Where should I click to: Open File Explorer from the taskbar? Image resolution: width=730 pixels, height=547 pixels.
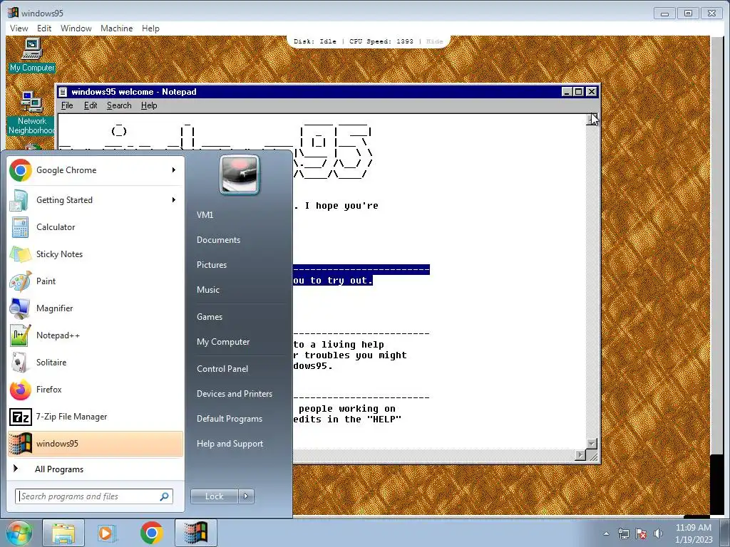[63, 533]
